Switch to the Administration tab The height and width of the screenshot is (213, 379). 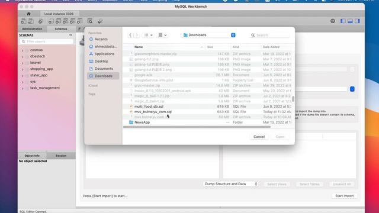click(32, 29)
